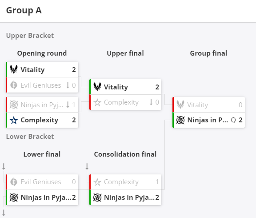Click Vitality logo in Upper final match
This screenshot has width=256, height=218.
click(x=97, y=87)
